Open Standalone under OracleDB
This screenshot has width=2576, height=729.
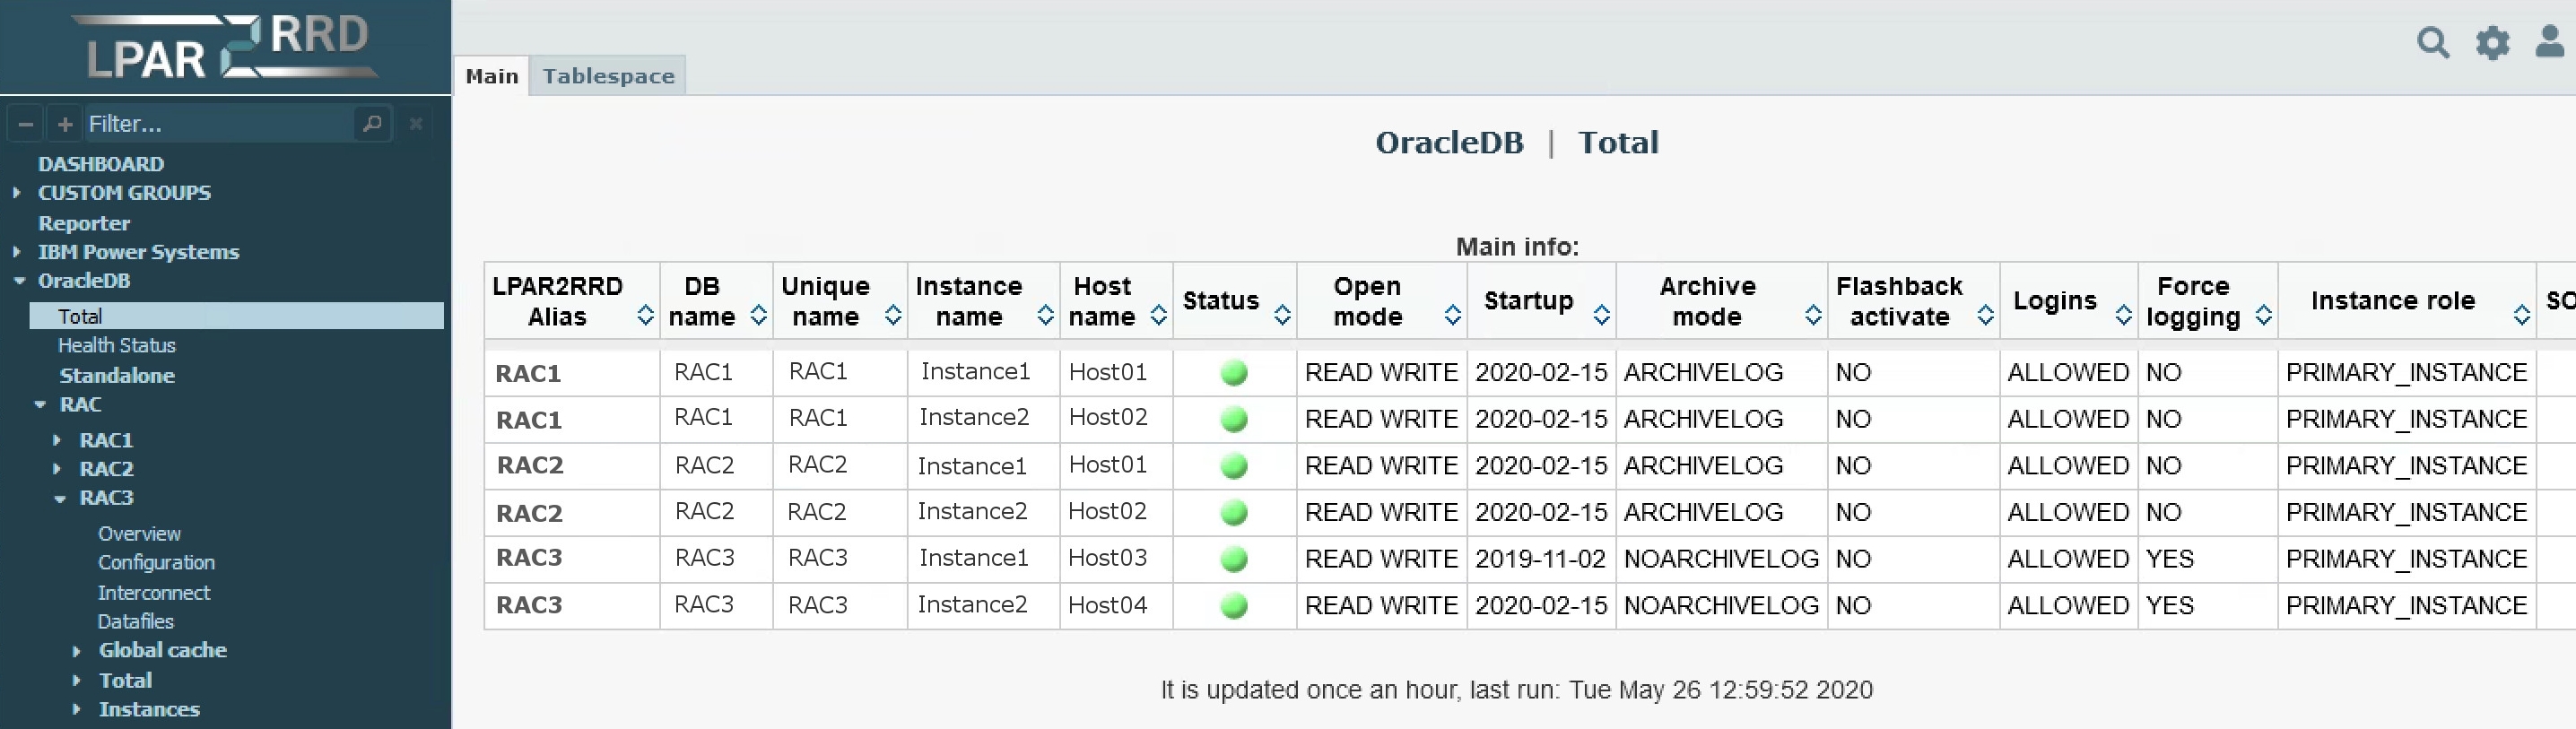click(x=117, y=376)
